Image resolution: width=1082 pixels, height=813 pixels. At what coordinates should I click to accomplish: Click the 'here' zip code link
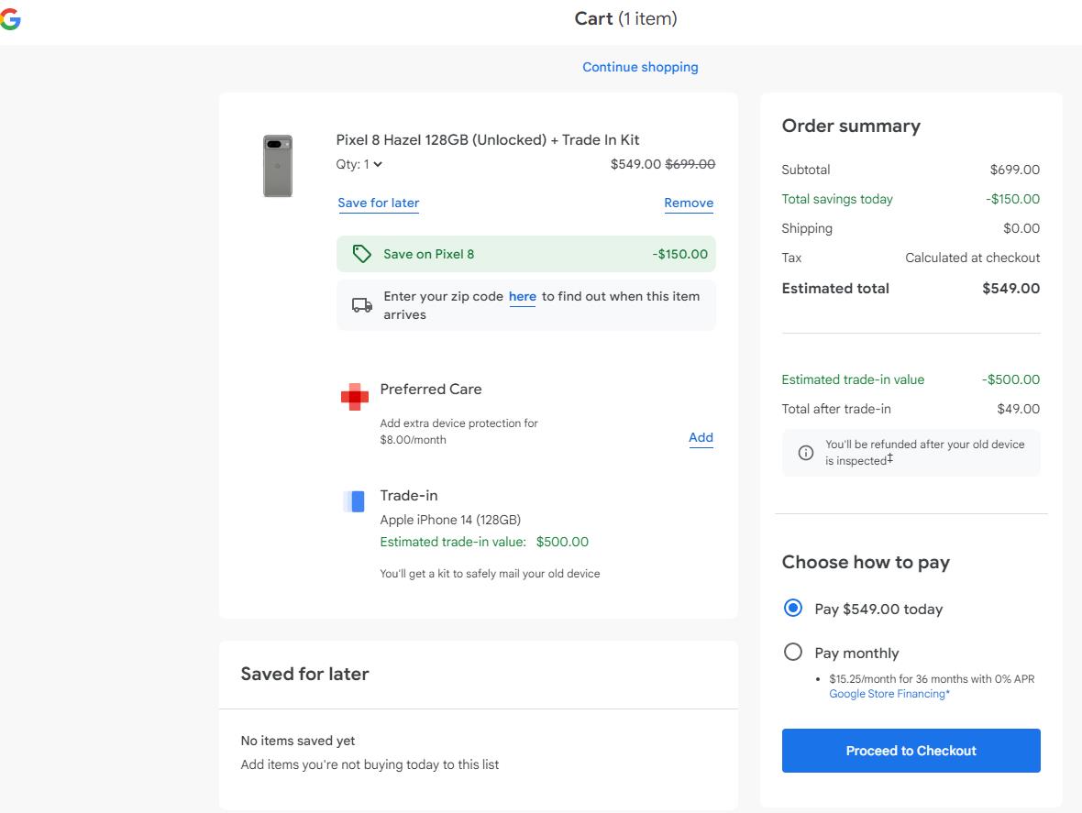[x=523, y=297]
